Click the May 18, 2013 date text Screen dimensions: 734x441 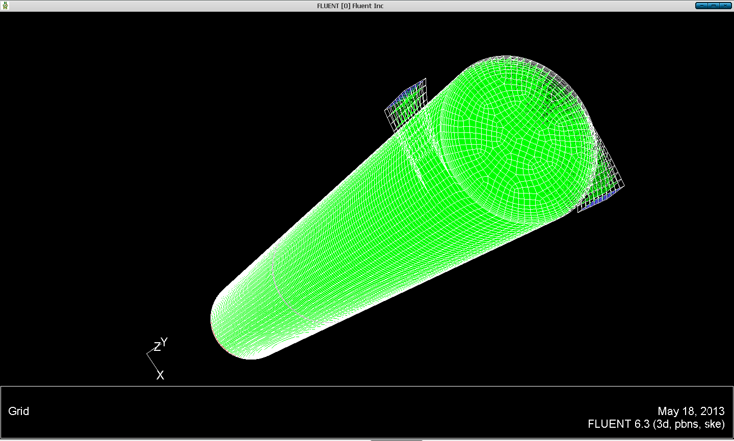(691, 411)
